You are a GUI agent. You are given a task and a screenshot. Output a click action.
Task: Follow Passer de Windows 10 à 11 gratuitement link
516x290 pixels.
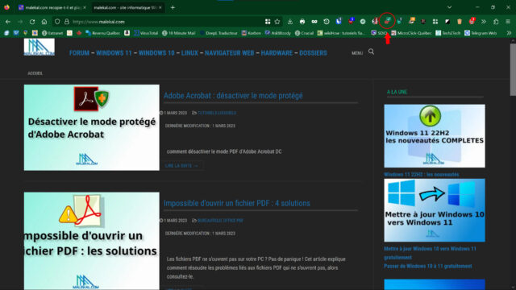tap(427, 266)
